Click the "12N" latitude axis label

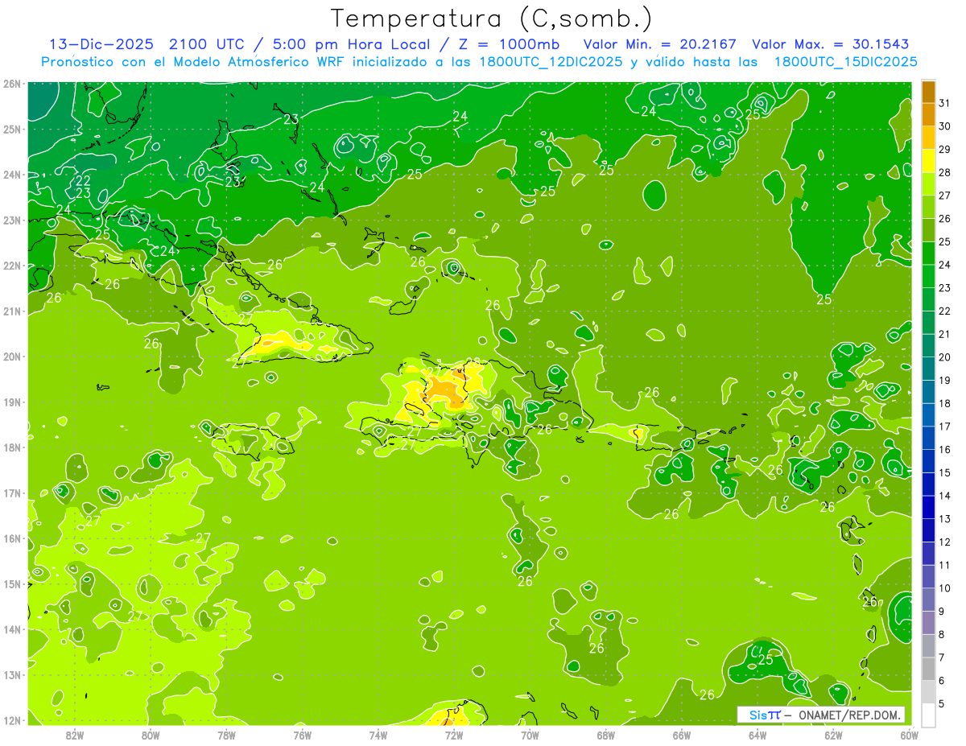click(x=11, y=720)
